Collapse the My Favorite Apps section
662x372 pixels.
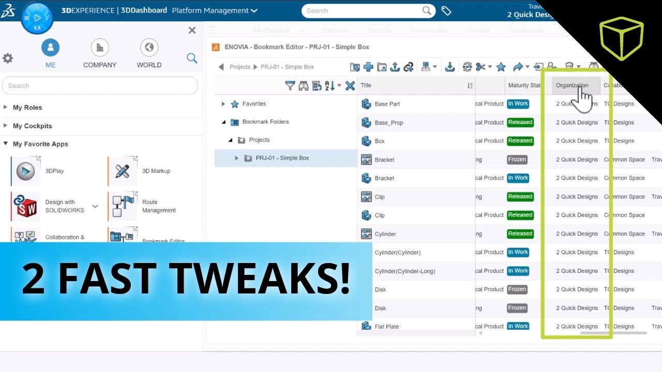[6, 144]
